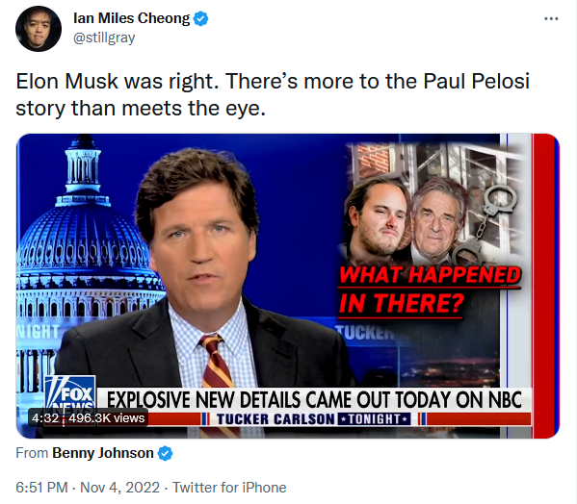This screenshot has height=504, width=577.
Task: Click the verified badge next to Benny Johnson
Action: [x=166, y=453]
